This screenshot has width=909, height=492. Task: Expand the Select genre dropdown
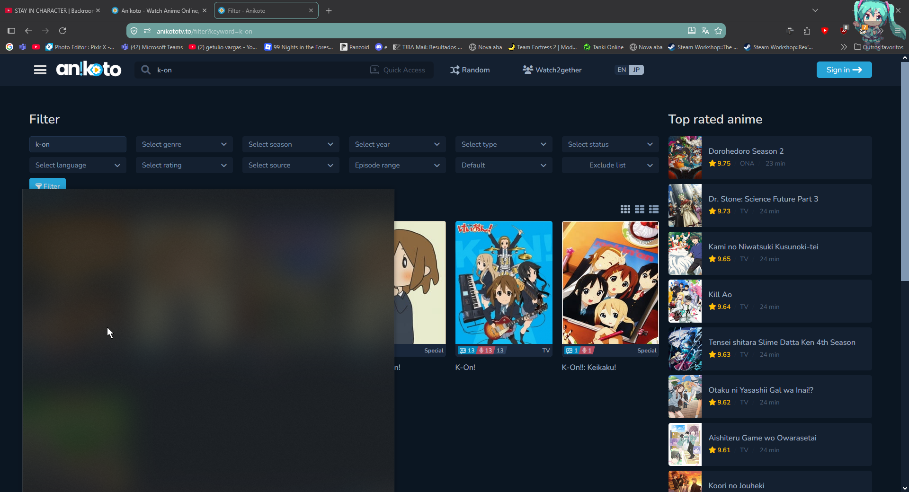click(x=184, y=144)
